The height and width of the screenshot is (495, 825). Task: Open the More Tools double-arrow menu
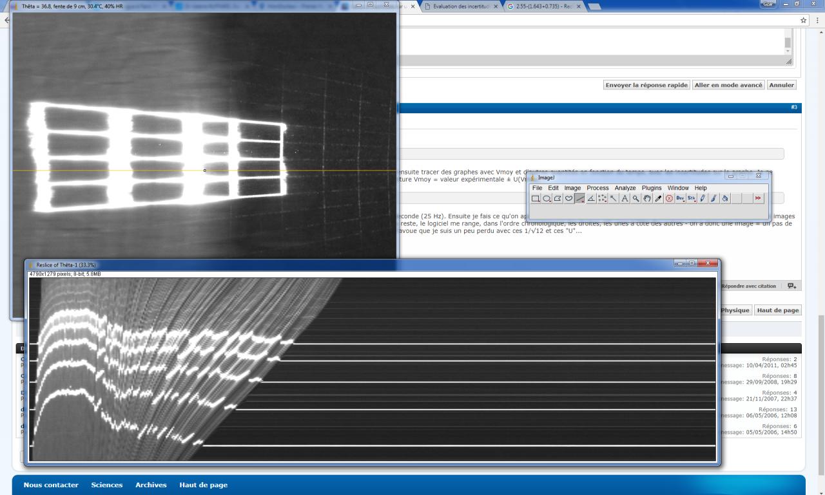[758, 199]
